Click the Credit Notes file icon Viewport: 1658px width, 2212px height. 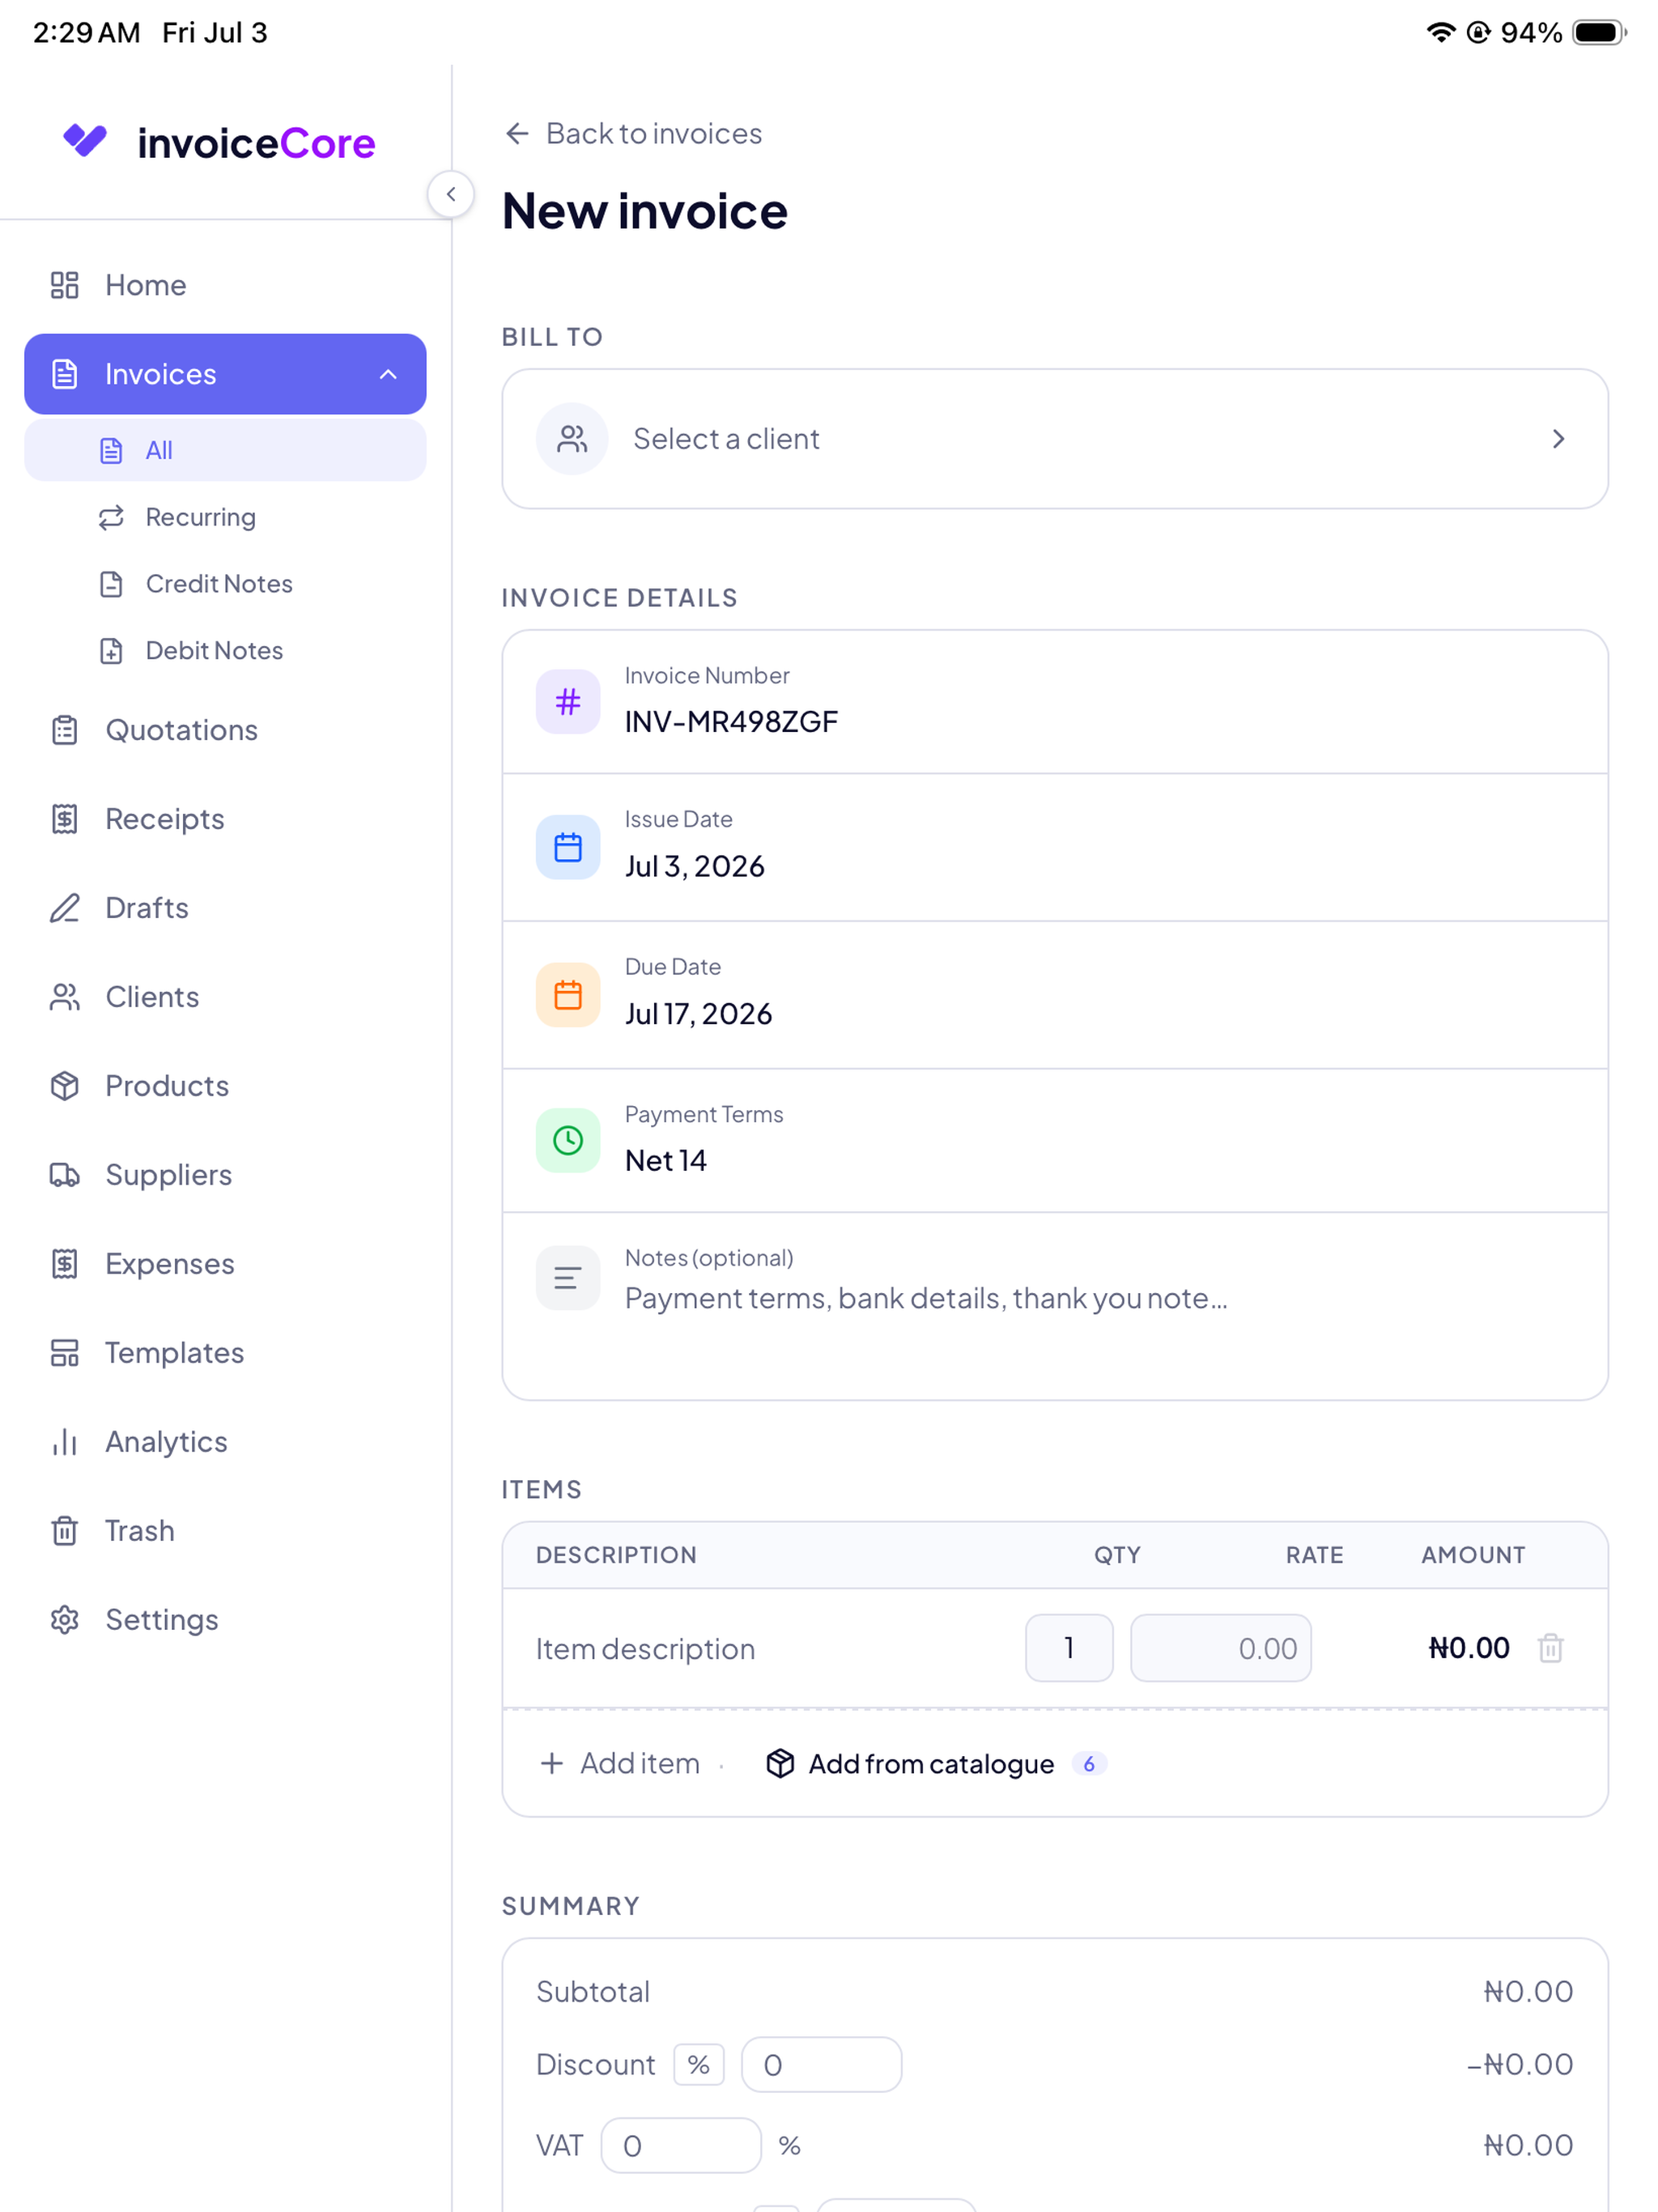[111, 584]
